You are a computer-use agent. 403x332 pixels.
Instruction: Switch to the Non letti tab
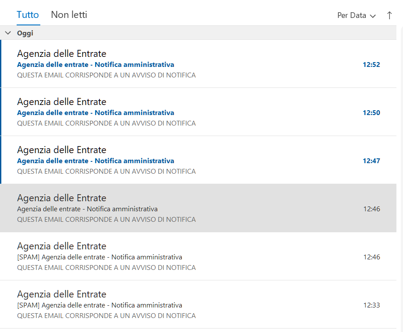coord(69,15)
